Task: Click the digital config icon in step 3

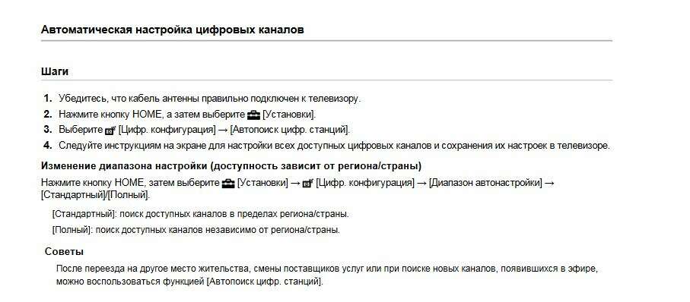Action: point(110,131)
